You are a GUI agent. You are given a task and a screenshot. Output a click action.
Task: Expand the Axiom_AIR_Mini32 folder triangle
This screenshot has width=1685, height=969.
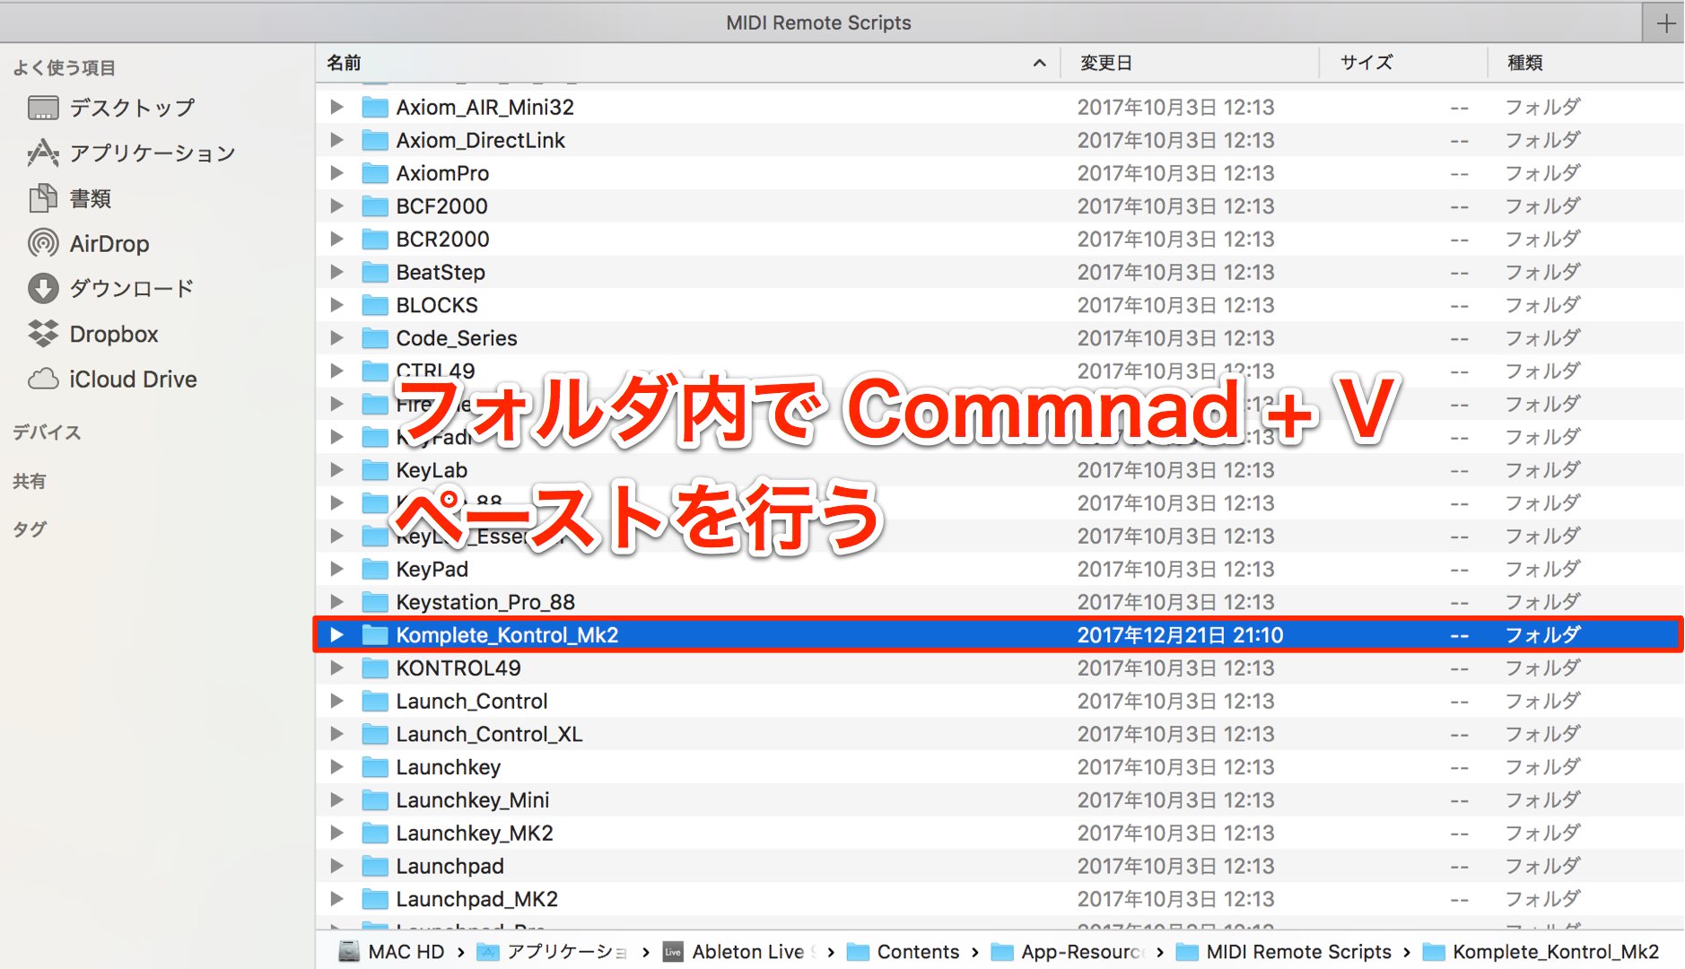click(x=337, y=107)
